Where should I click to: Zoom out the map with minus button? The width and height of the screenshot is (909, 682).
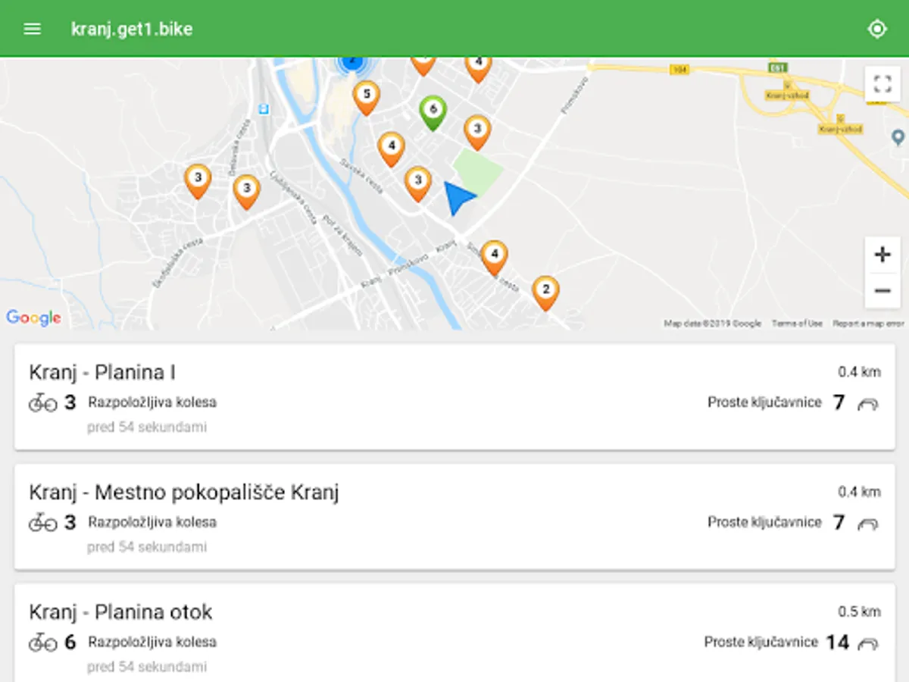tap(882, 290)
